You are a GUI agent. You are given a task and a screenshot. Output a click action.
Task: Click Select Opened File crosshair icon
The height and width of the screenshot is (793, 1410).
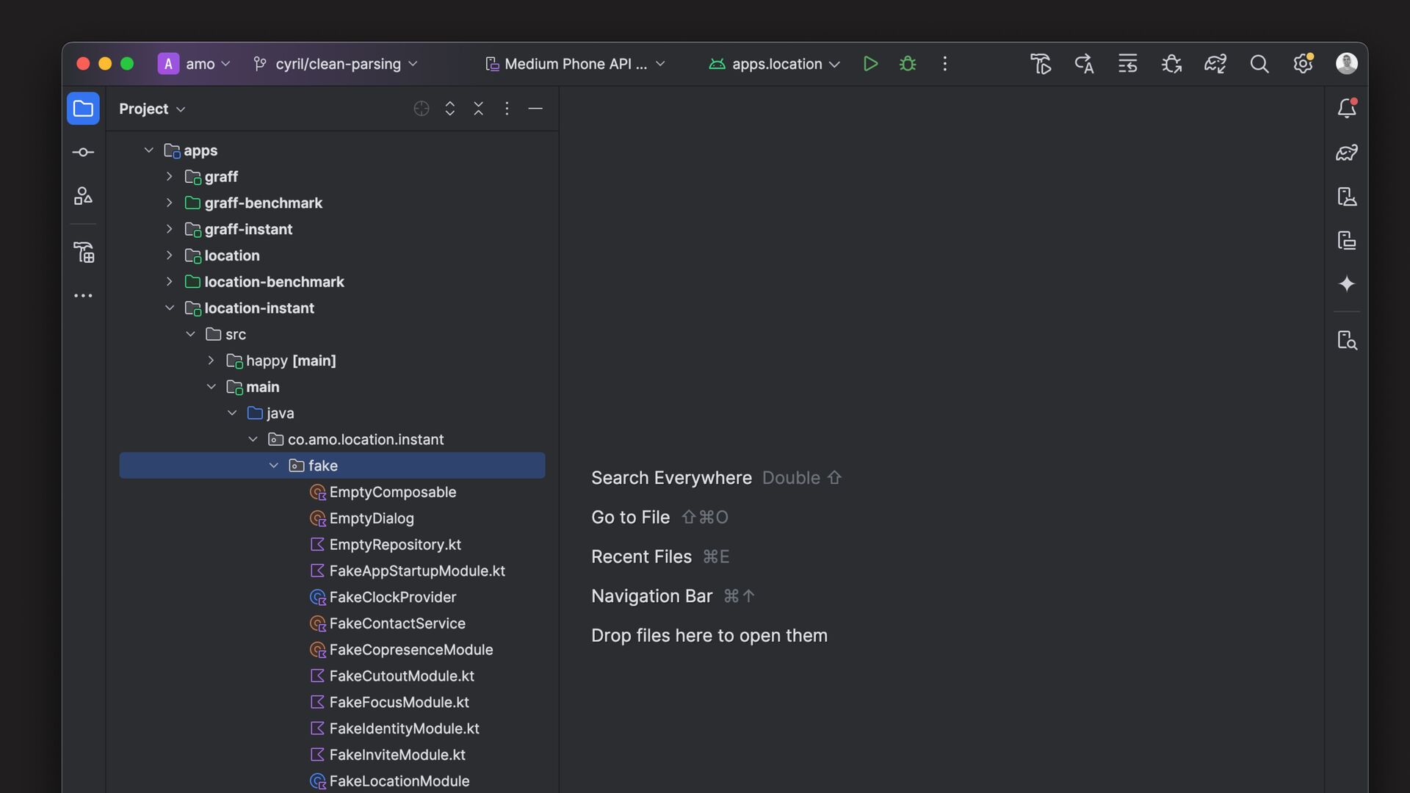click(x=422, y=109)
